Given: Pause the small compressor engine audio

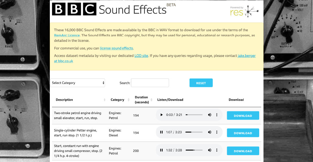Looking at the screenshot, I should pos(161,150).
